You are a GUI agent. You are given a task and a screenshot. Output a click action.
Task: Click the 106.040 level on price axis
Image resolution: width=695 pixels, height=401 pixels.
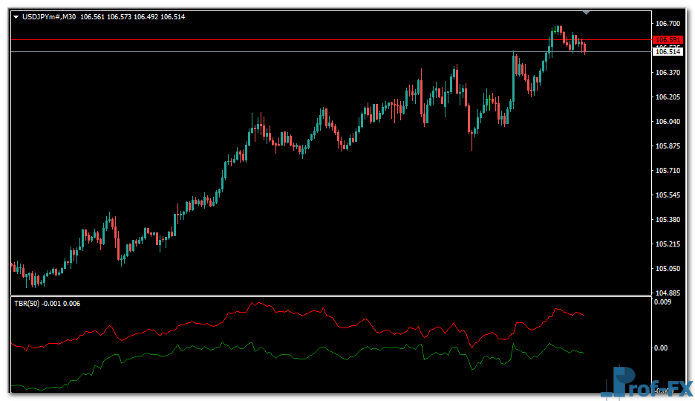667,122
